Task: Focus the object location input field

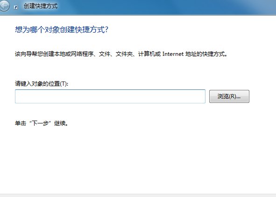Action: click(x=110, y=96)
